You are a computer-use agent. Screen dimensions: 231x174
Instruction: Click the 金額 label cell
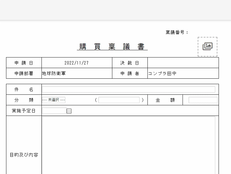pyautogui.click(x=165, y=100)
